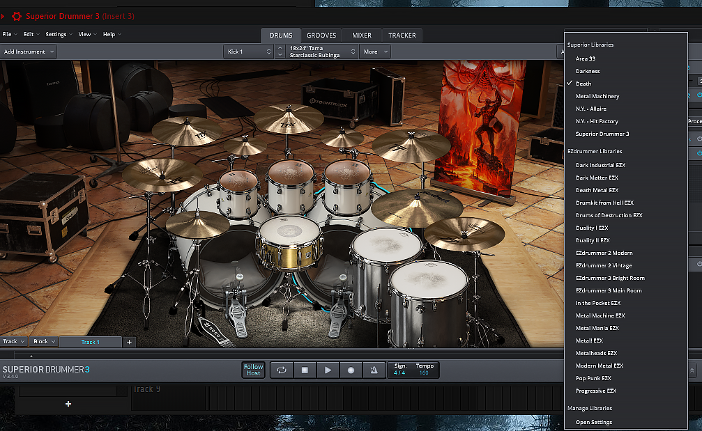Screen dimensions: 702x431
Task: Toggle the Follow Host button
Action: (253, 370)
